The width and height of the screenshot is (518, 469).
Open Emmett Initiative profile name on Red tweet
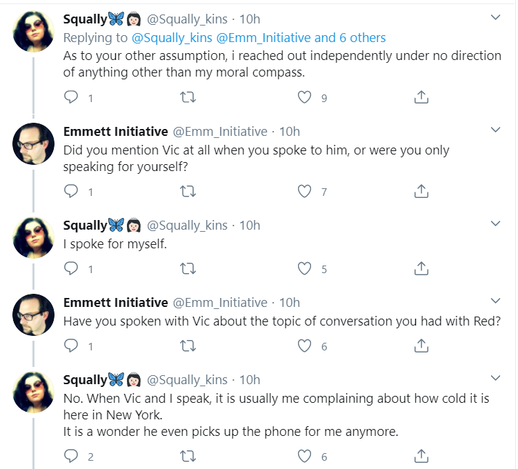click(116, 303)
